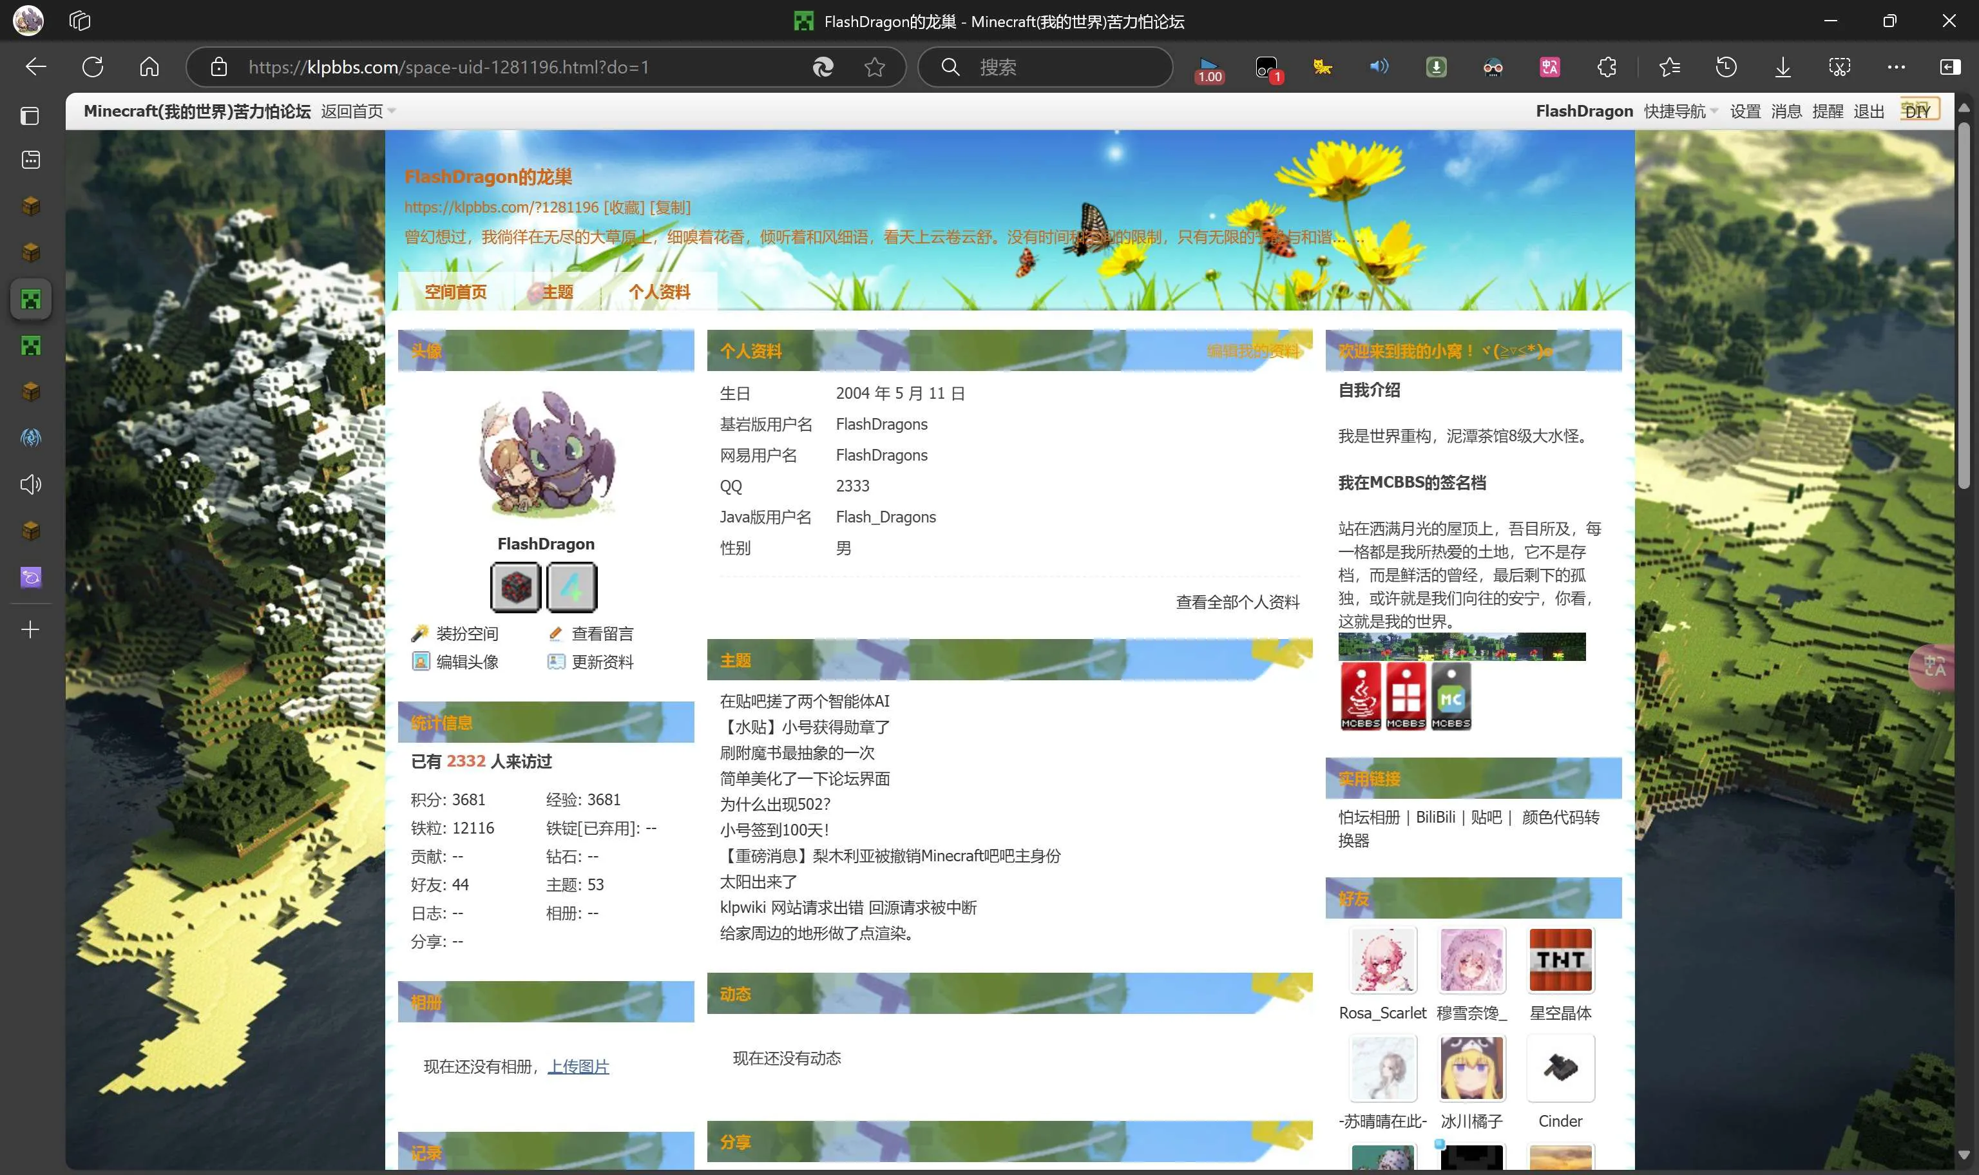Viewport: 1979px width, 1175px height.
Task: Click 上传图片 link in 相册
Action: (x=578, y=1067)
